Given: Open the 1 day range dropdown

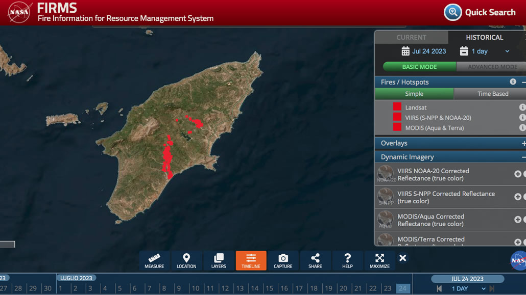Looking at the screenshot, I should [x=507, y=51].
